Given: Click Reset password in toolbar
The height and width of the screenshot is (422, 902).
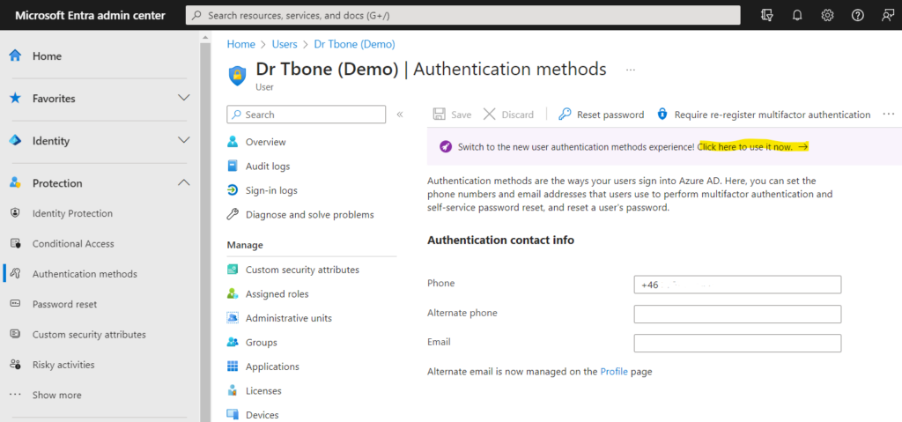Looking at the screenshot, I should pos(601,115).
